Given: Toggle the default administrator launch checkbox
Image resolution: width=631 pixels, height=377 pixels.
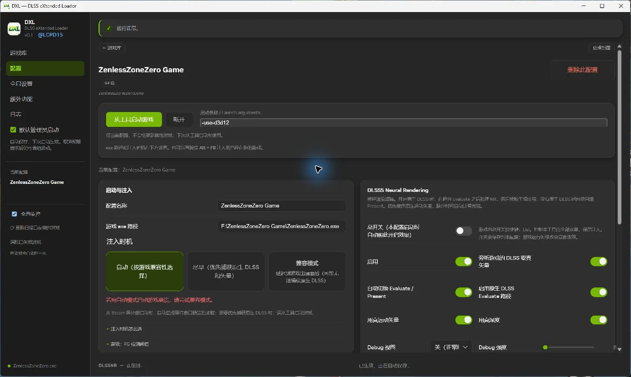Looking at the screenshot, I should (x=13, y=130).
